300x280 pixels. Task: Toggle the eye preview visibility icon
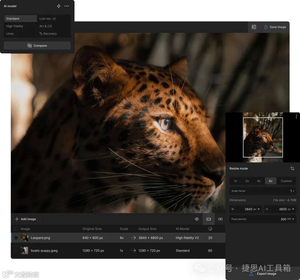(197, 219)
